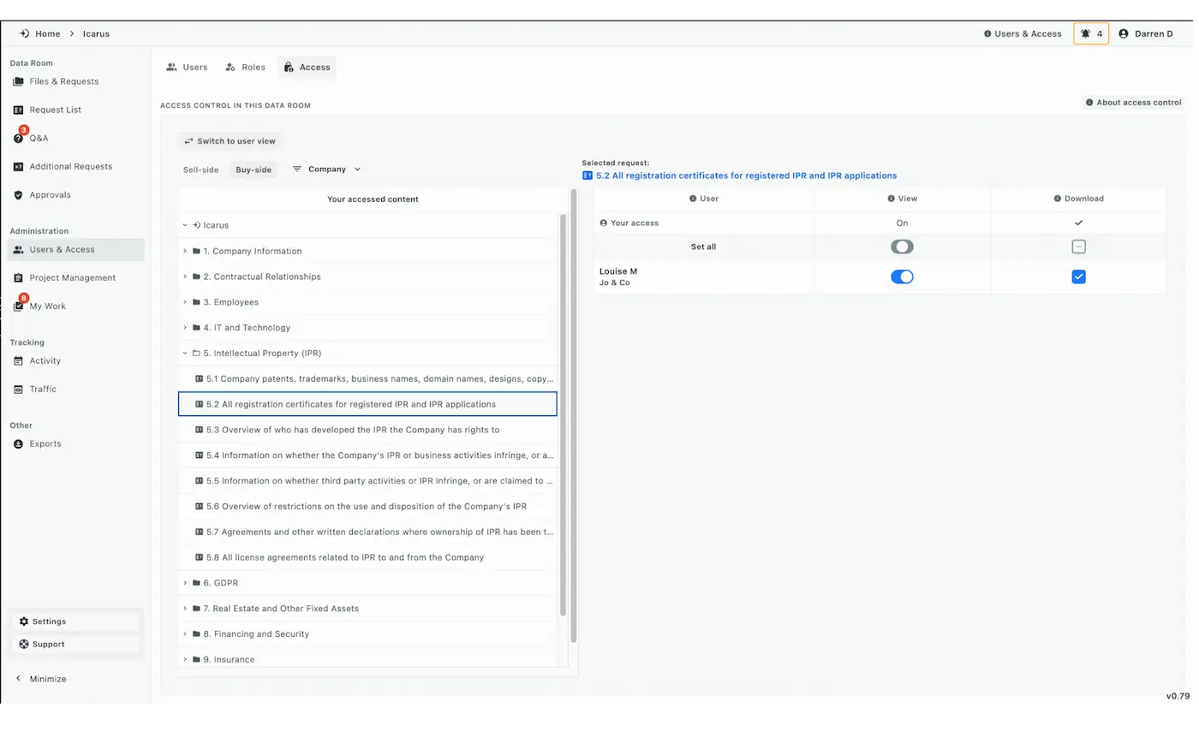This screenshot has width=1199, height=749.
Task: Select 5.6 Overview of restrictions row
Action: (x=367, y=506)
